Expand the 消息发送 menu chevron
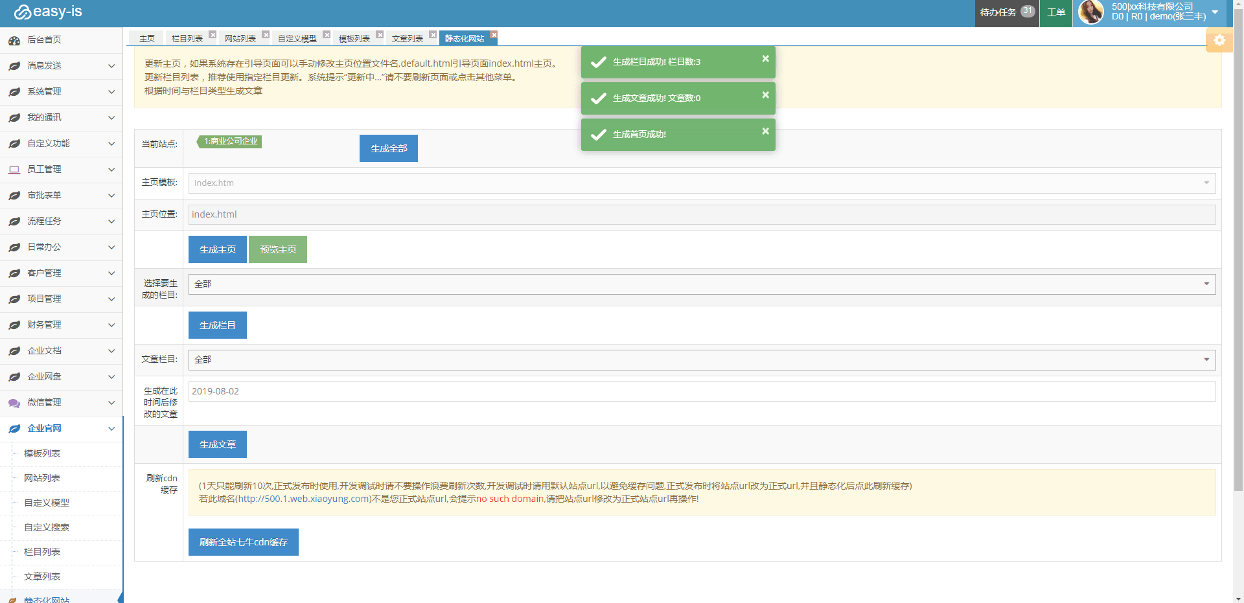 [111, 66]
